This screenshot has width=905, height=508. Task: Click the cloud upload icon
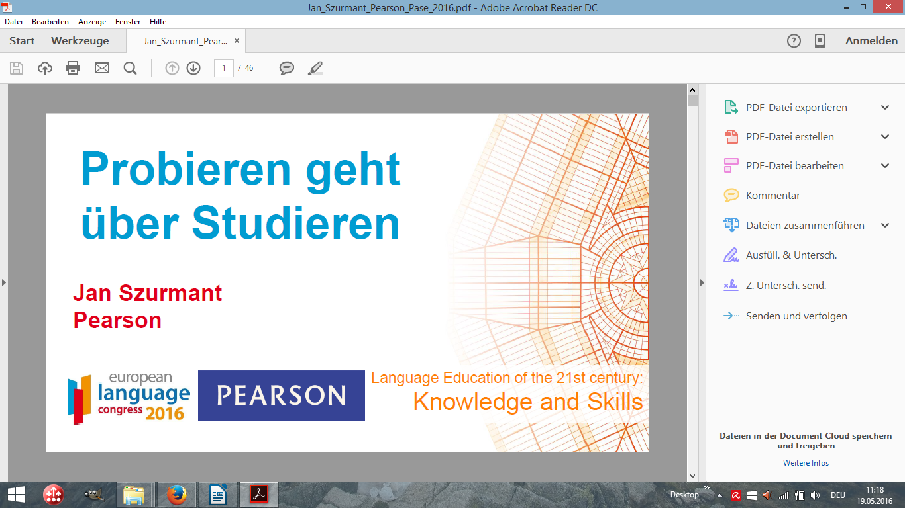coord(45,68)
